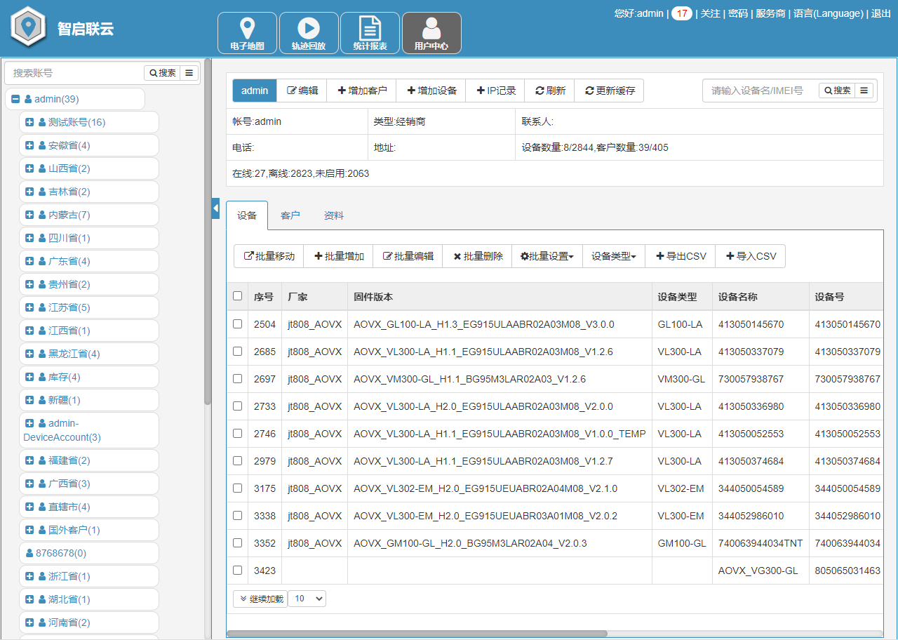
Task: Collapse the account tree sidebar panel
Action: click(215, 208)
